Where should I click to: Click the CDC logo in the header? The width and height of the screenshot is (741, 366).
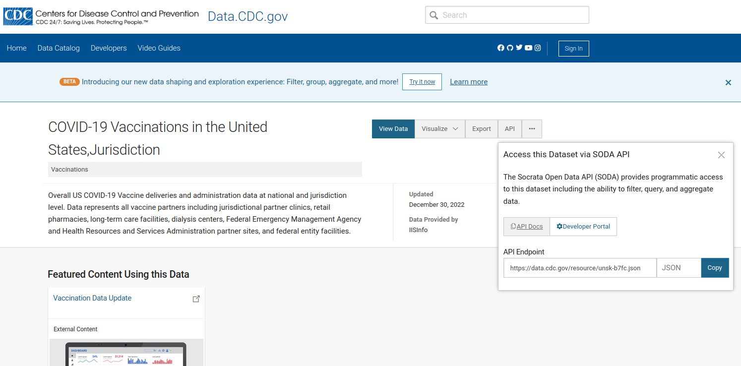point(101,16)
